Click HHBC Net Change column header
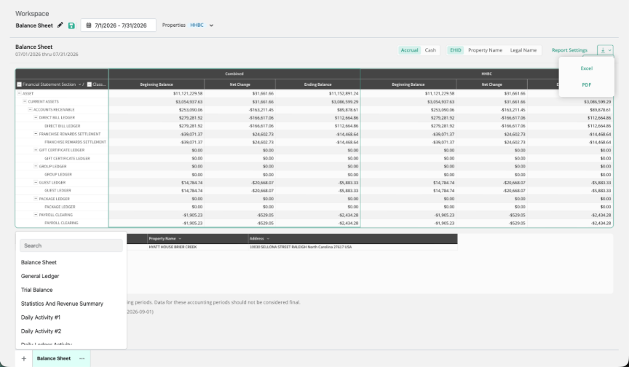 pos(492,84)
